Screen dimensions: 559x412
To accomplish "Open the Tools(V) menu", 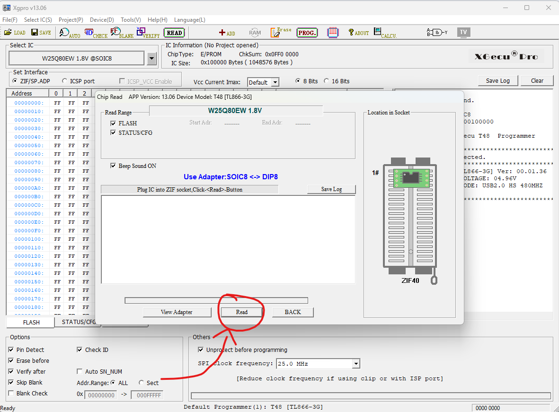I will [131, 20].
